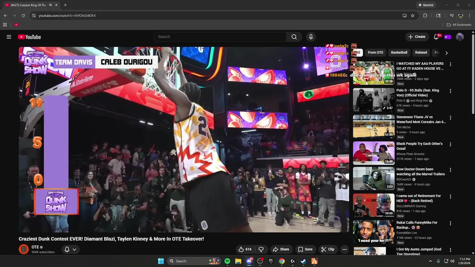Screen dimensions: 475x267
Task: Share the video
Action: 281,249
